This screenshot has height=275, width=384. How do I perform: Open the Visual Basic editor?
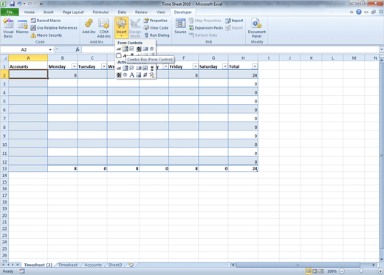(x=8, y=28)
